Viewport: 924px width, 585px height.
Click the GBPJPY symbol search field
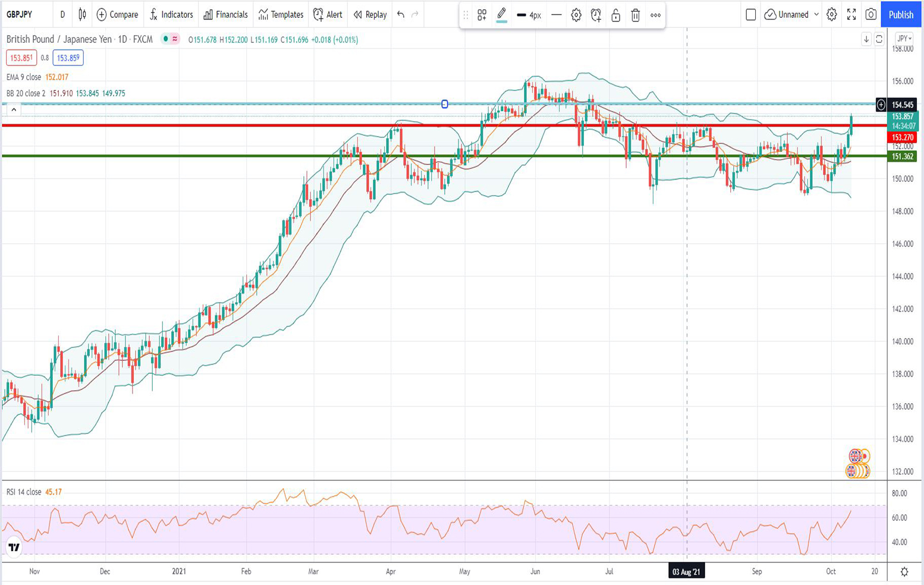20,14
